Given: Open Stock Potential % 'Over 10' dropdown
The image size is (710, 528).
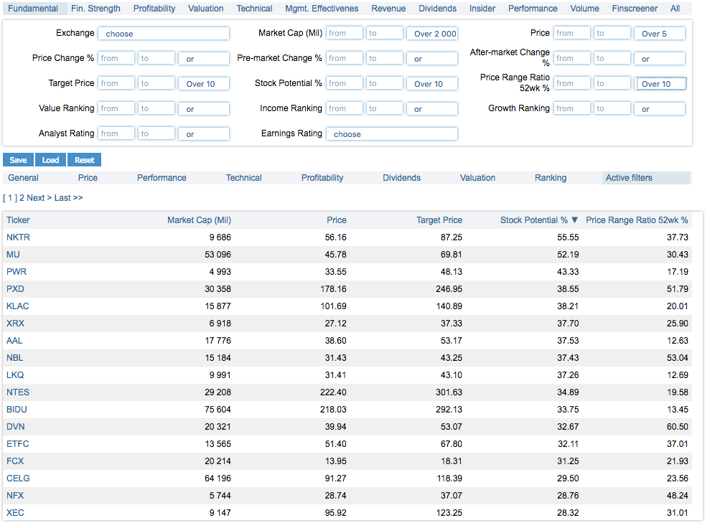Looking at the screenshot, I should coord(432,84).
